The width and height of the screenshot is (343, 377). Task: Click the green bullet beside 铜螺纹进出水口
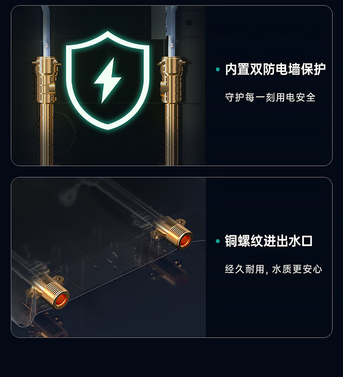[218, 241]
